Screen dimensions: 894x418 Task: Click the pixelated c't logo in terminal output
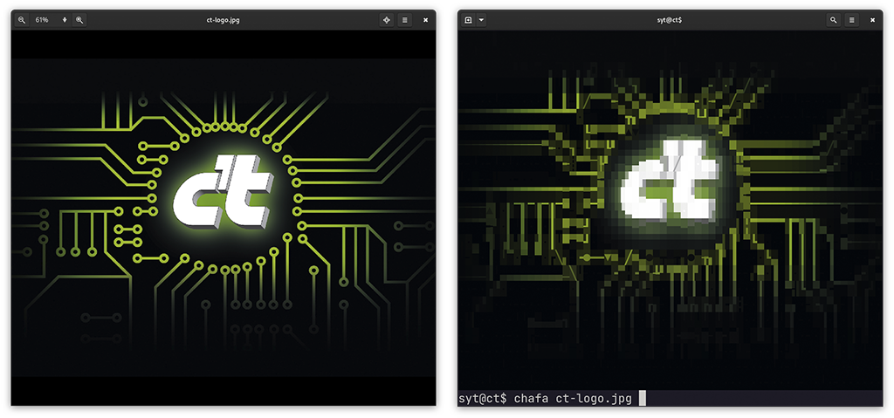point(668,182)
